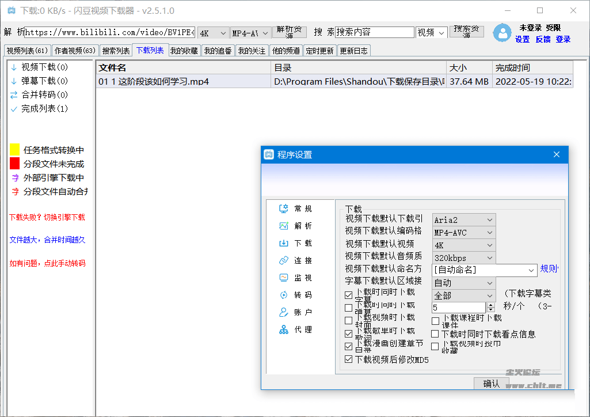Click the 搜索内容 search input field
The width and height of the screenshot is (590, 417).
click(x=375, y=32)
